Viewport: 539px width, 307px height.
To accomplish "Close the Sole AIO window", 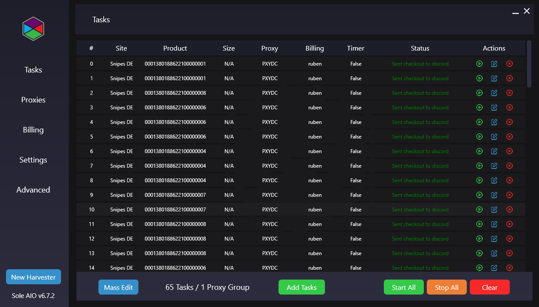I will pos(527,11).
